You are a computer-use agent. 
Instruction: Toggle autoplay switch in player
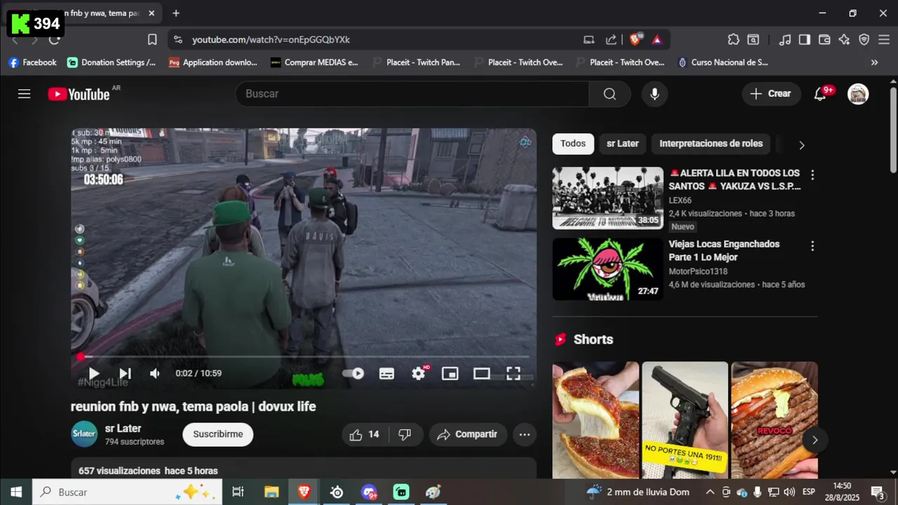[x=353, y=374]
